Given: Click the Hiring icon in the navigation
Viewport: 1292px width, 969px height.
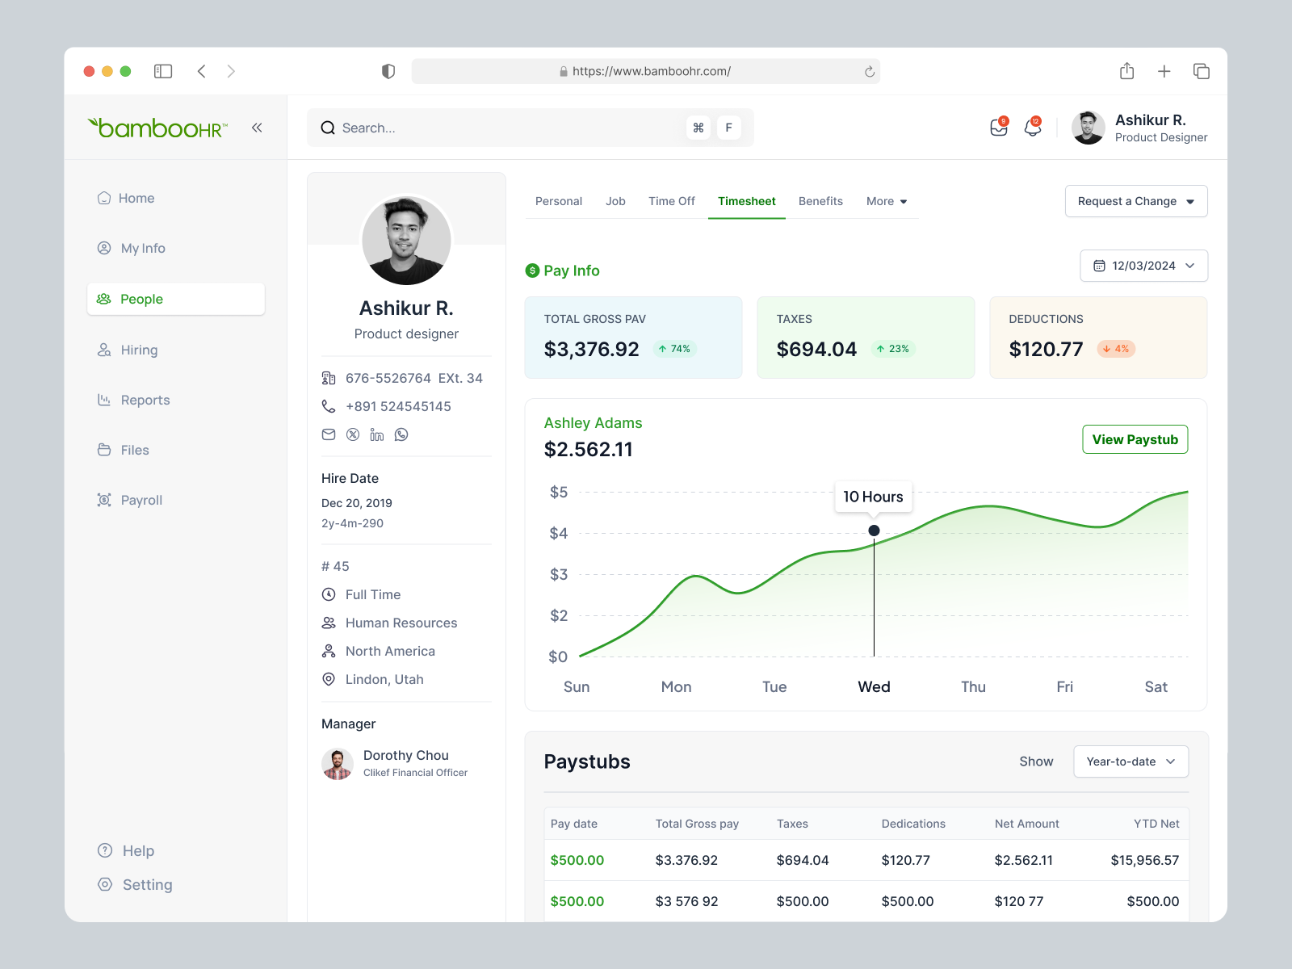Looking at the screenshot, I should coord(104,350).
